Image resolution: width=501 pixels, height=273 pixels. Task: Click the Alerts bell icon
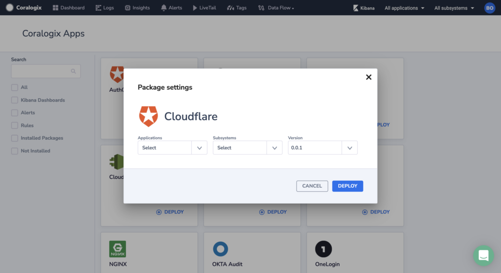point(163,8)
